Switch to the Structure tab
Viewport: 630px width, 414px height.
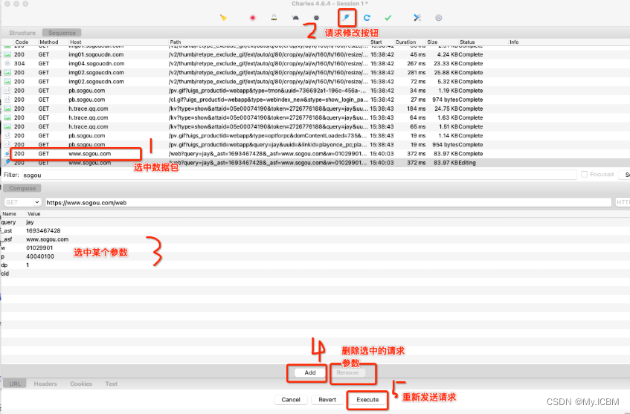click(x=22, y=33)
